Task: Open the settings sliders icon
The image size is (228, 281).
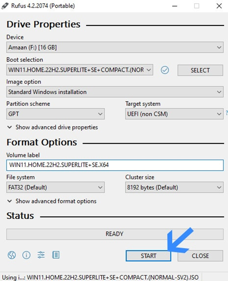Action: point(41,255)
